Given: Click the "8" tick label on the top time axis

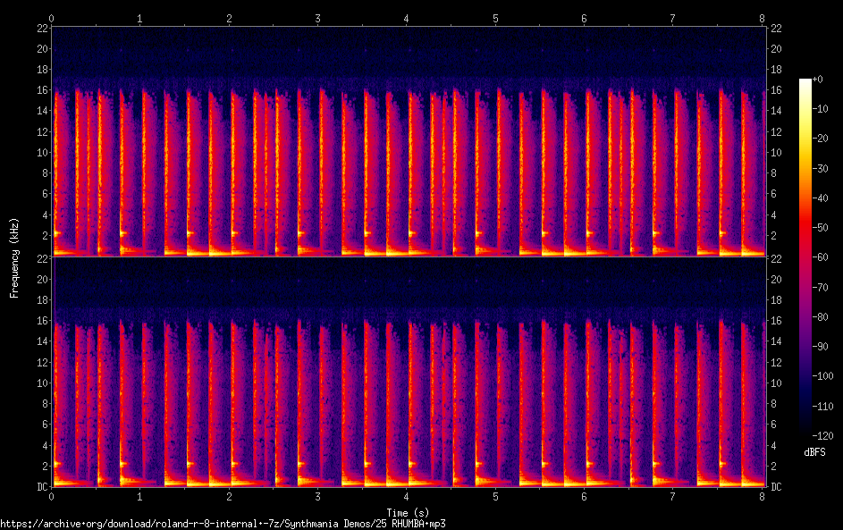Looking at the screenshot, I should click(x=762, y=18).
